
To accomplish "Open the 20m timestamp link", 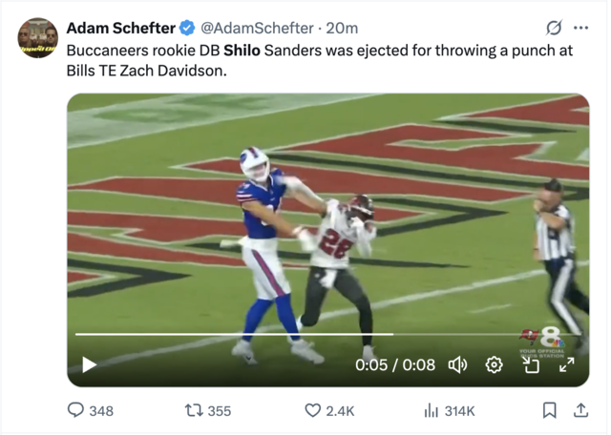I will (x=342, y=28).
